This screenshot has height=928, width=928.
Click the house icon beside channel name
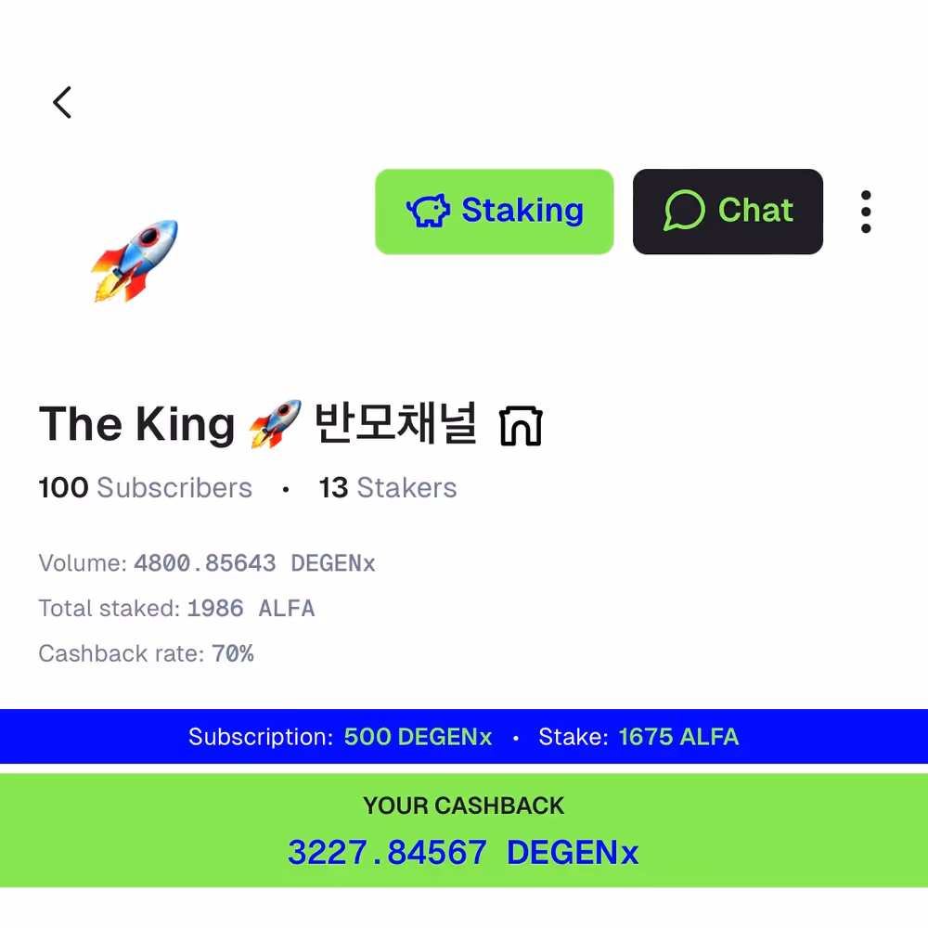521,426
